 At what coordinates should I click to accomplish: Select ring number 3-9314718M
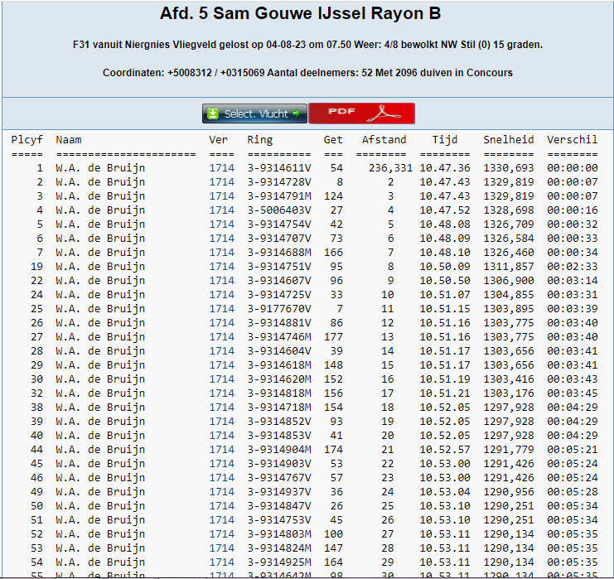tap(279, 408)
